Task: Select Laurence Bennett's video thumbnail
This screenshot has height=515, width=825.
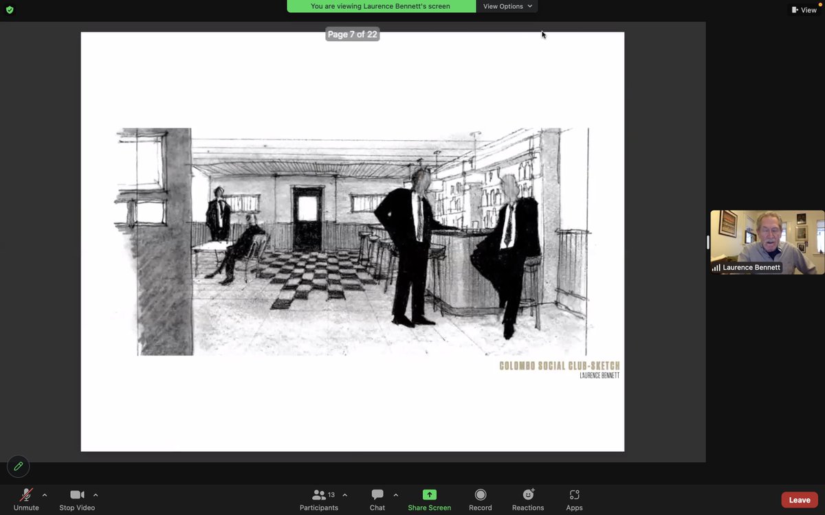Action: (x=767, y=242)
